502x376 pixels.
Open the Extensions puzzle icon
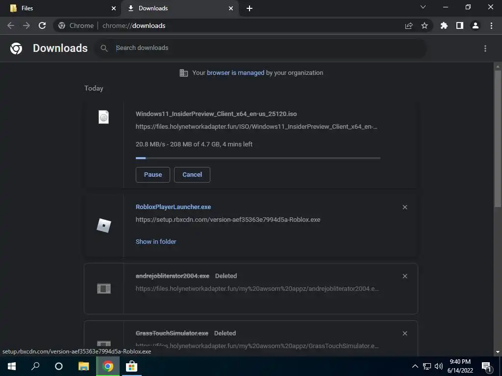click(x=444, y=25)
